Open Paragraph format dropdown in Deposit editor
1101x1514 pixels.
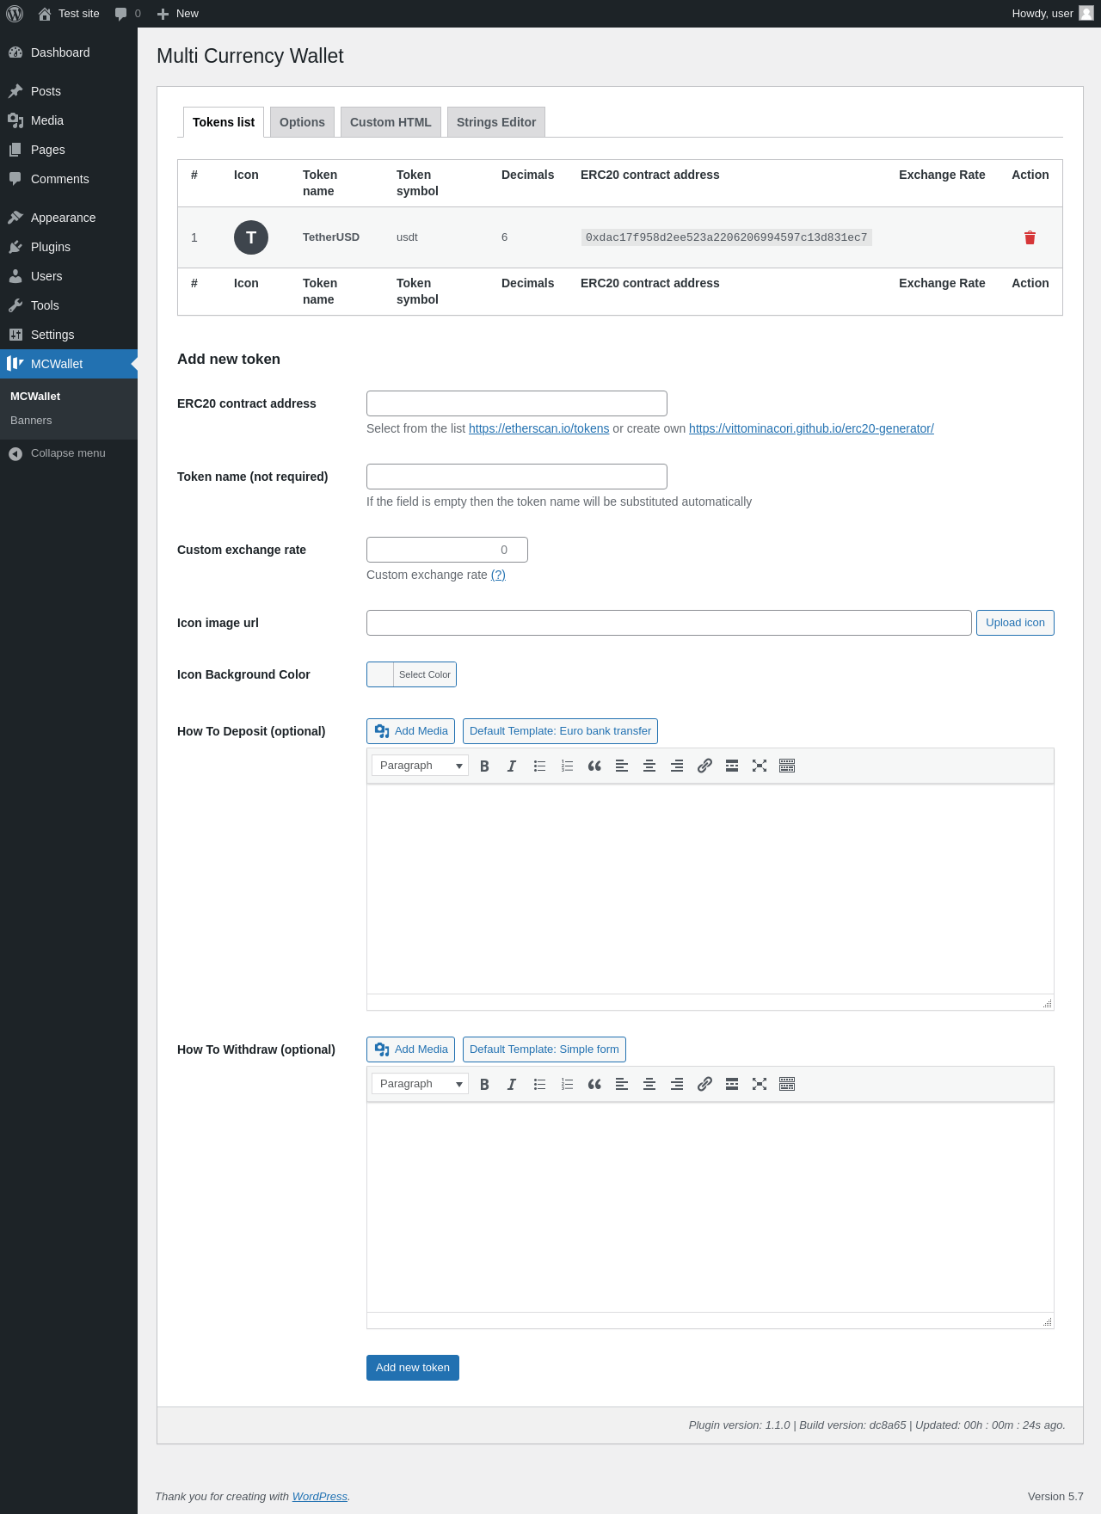point(420,766)
